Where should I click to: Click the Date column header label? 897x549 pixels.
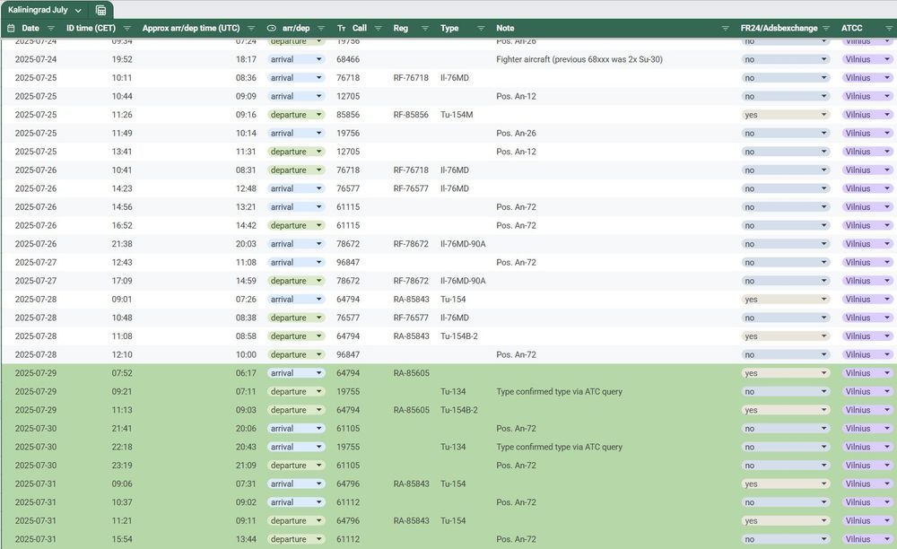coord(30,28)
